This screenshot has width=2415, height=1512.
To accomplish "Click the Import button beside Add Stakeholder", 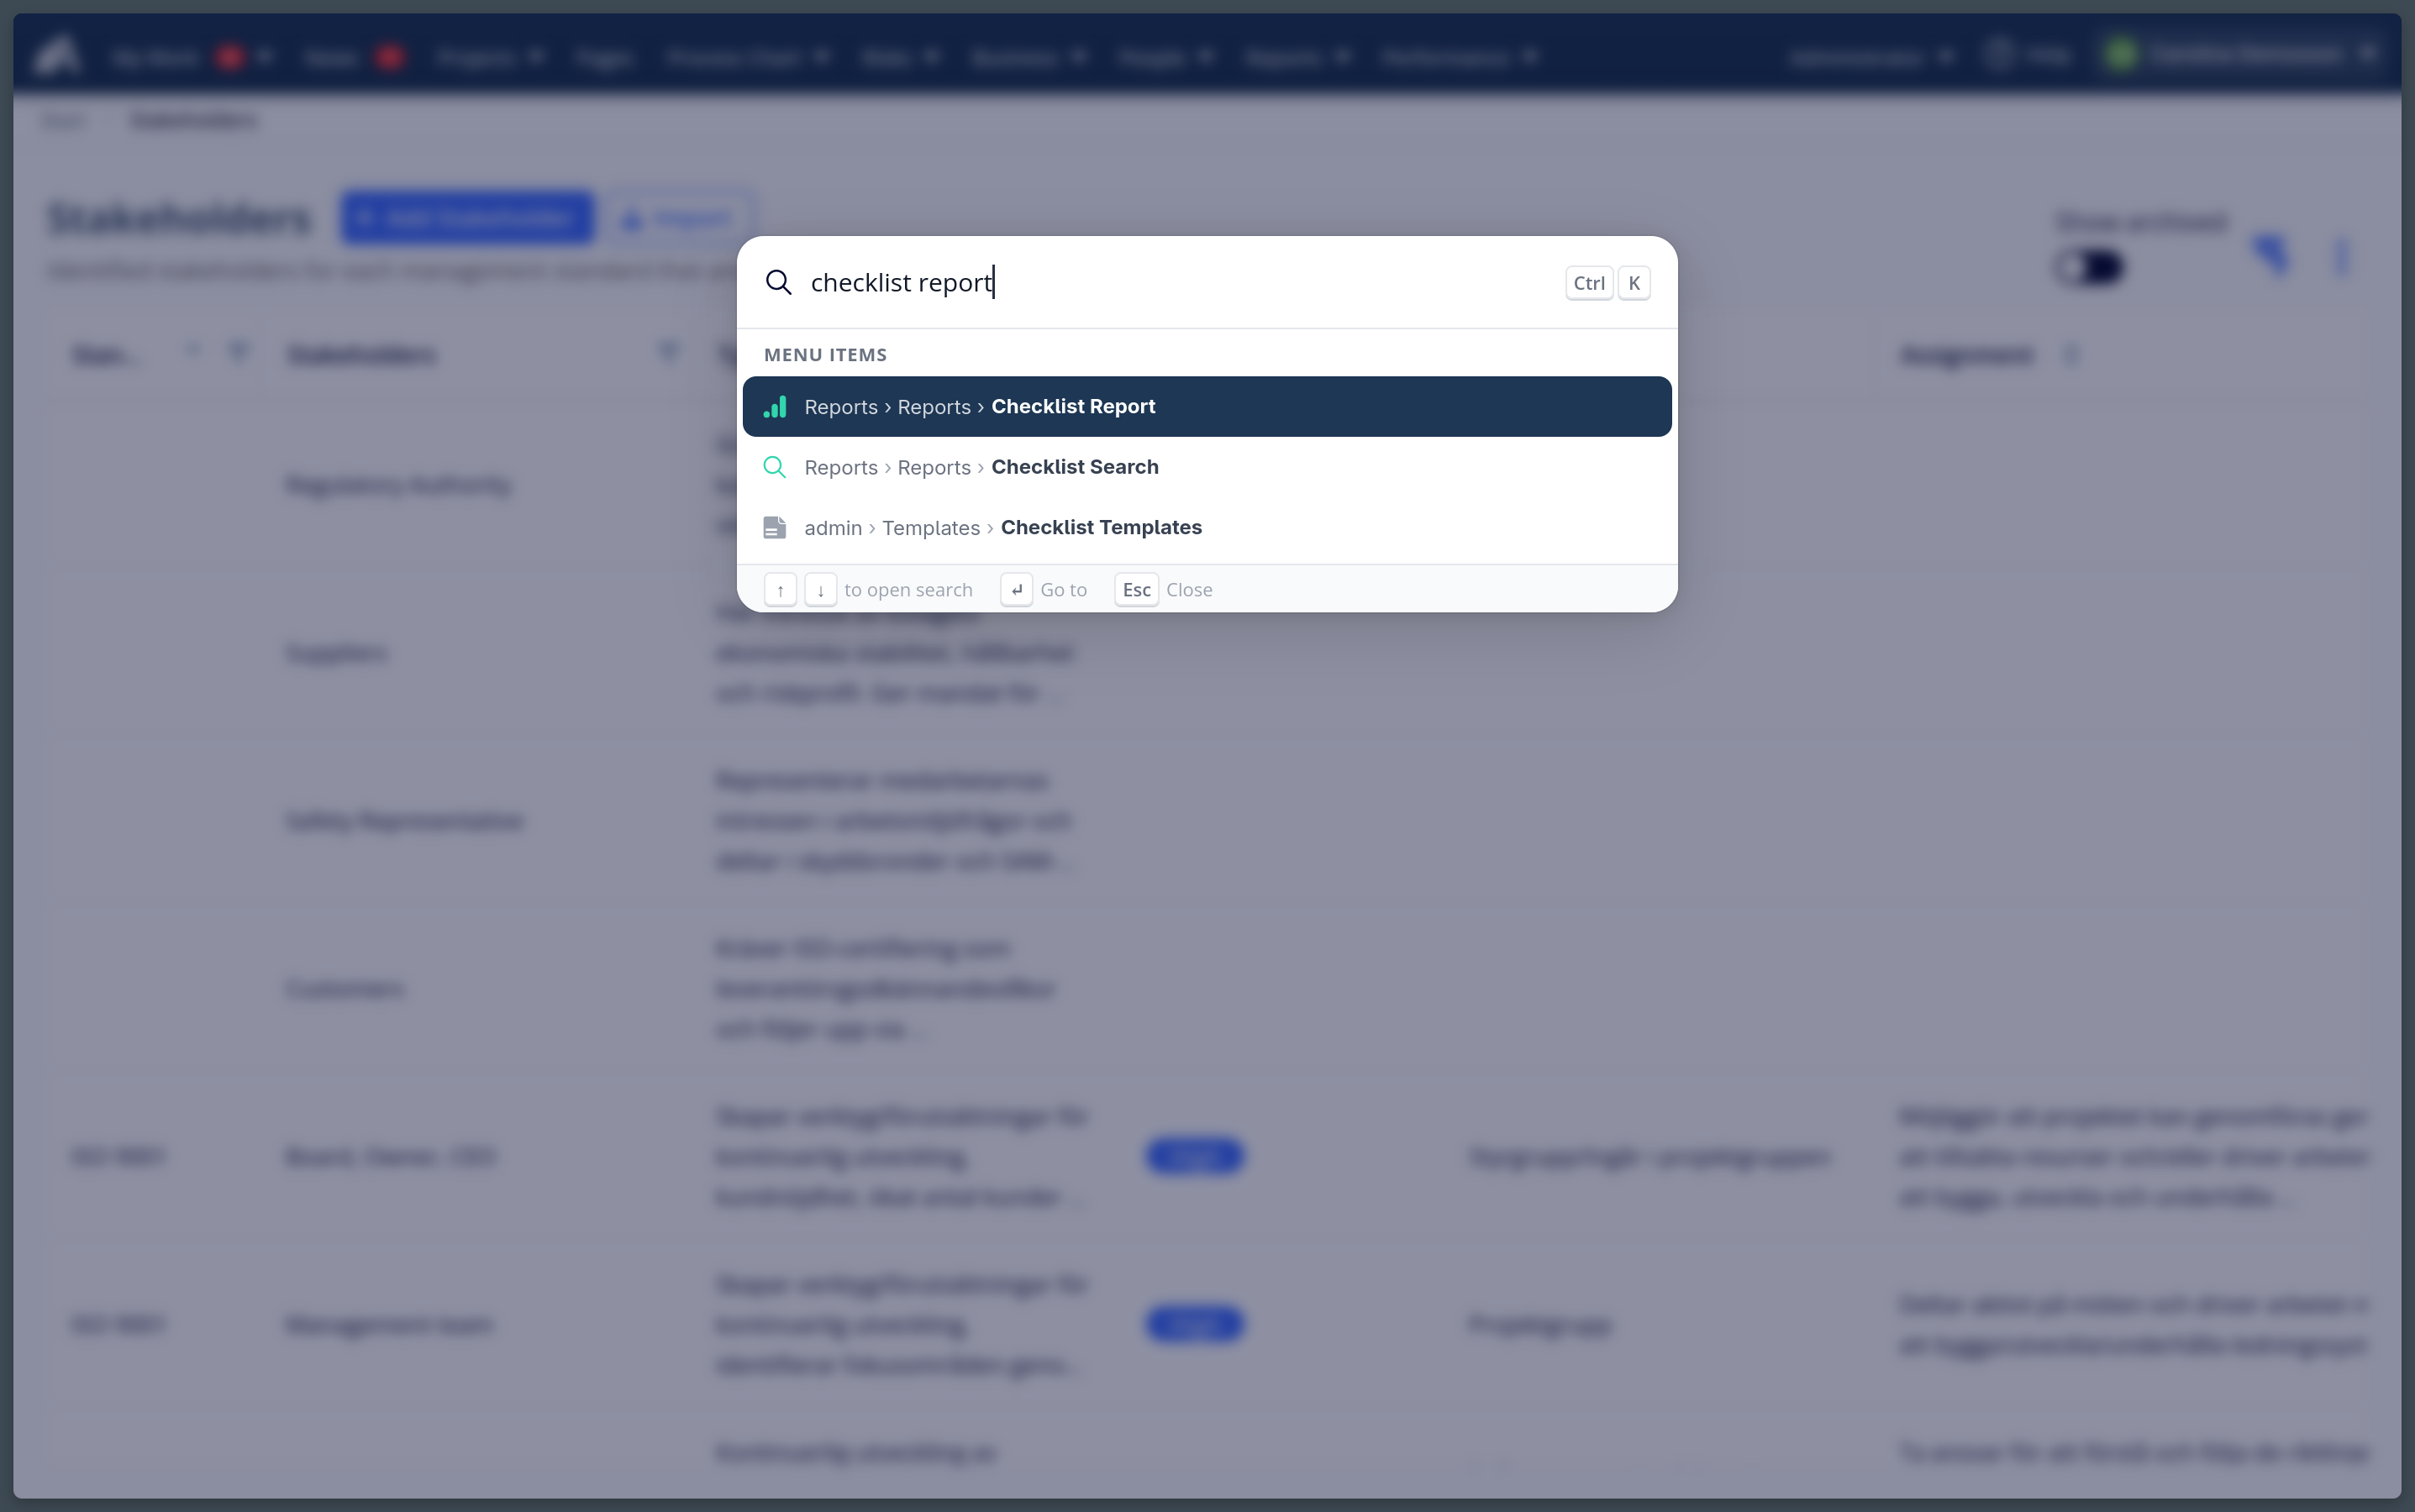I will (678, 217).
